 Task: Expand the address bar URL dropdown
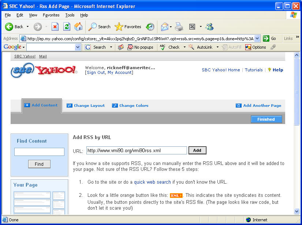(x=257, y=38)
